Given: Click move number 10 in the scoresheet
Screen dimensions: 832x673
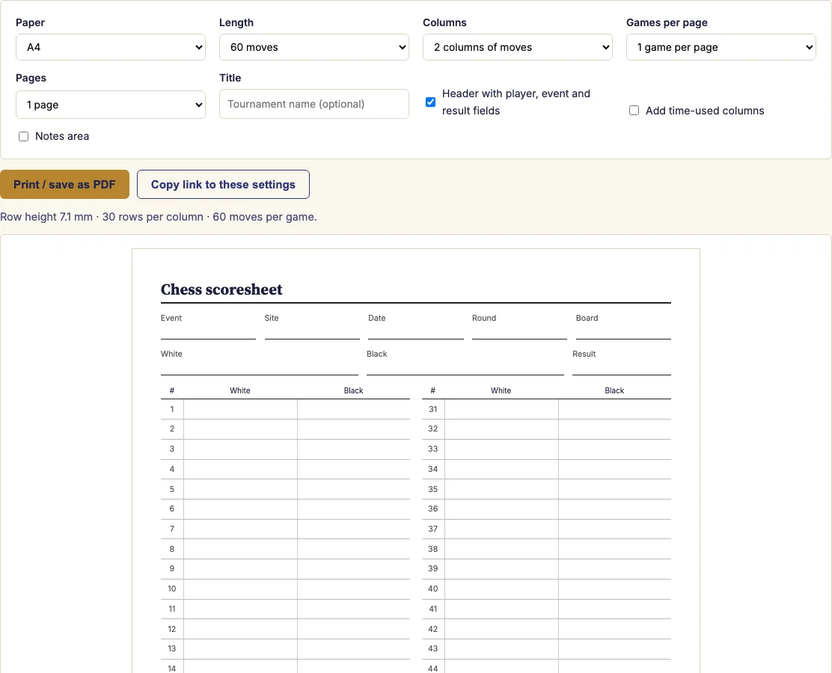Looking at the screenshot, I should [172, 589].
